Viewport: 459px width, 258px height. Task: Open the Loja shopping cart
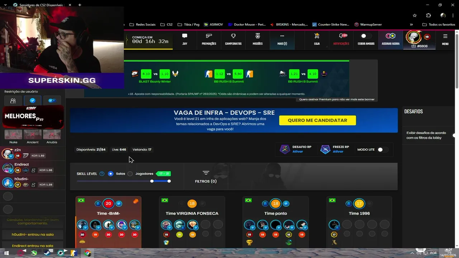pyautogui.click(x=317, y=36)
